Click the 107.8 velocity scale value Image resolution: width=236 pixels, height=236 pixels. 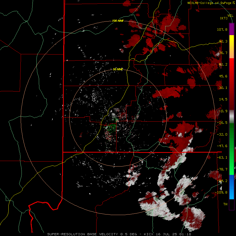(x=222, y=29)
